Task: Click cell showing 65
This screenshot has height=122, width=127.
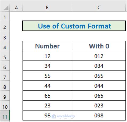Action: coord(47,96)
